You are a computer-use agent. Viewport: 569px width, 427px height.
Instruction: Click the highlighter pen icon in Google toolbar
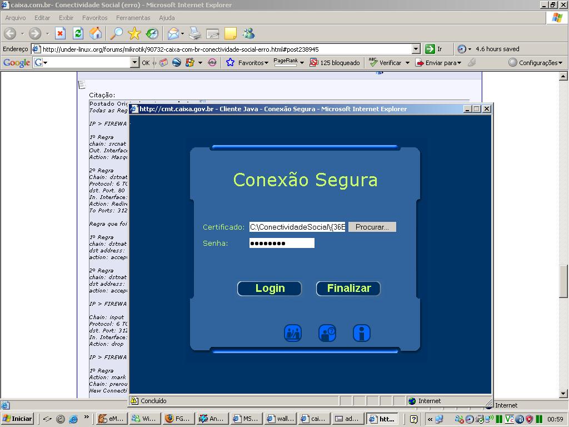(472, 62)
